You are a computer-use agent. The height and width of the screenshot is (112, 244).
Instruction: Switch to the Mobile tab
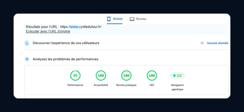pos(115,19)
